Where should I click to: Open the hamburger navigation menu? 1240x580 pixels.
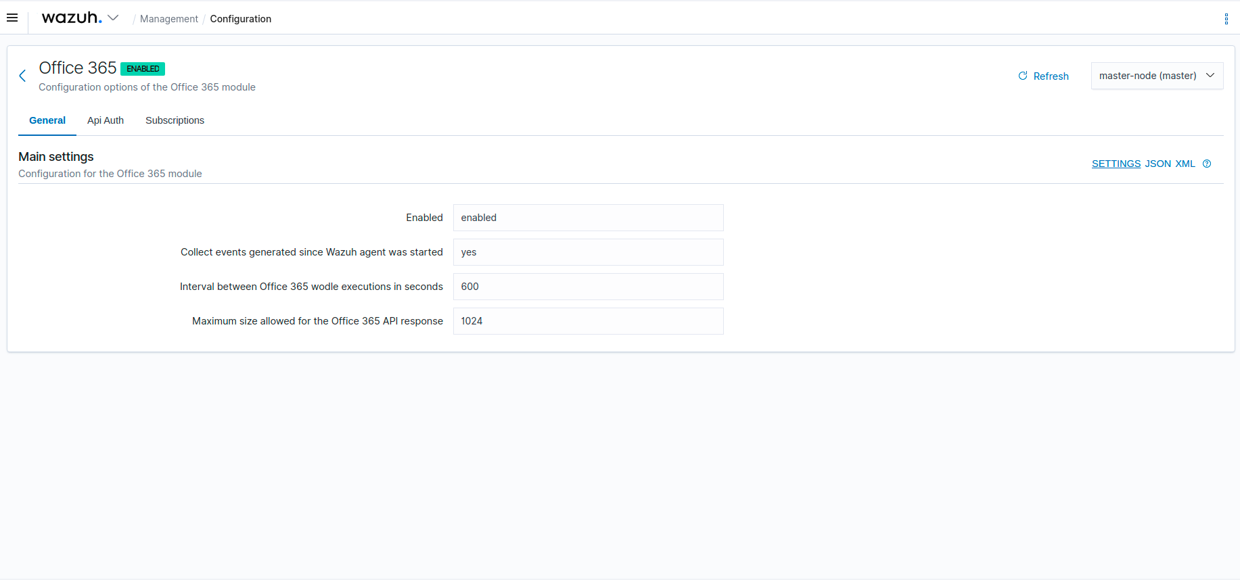pos(12,18)
